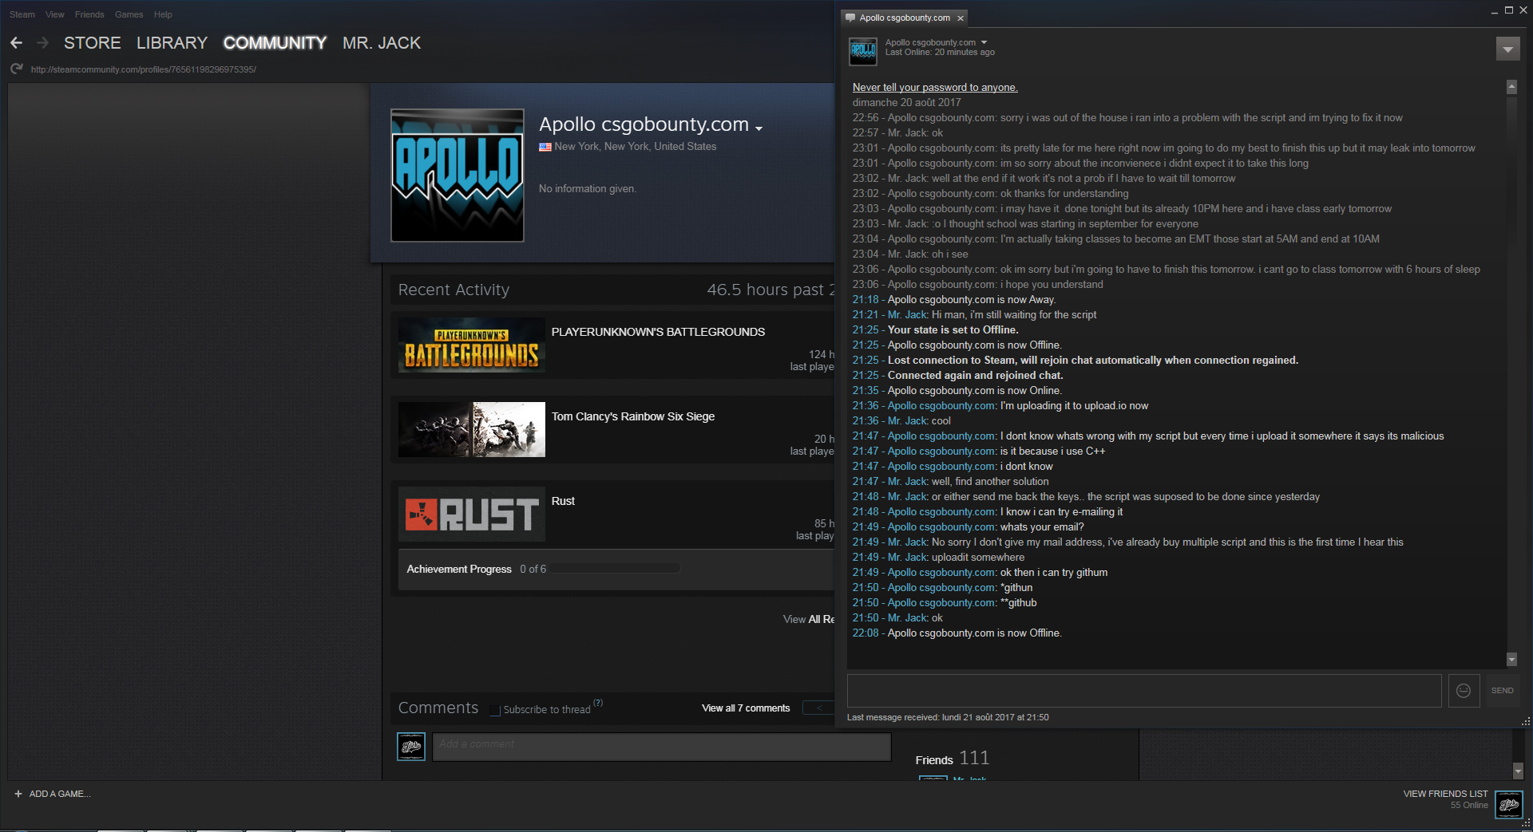Open the View menu
The height and width of the screenshot is (832, 1533).
(55, 14)
